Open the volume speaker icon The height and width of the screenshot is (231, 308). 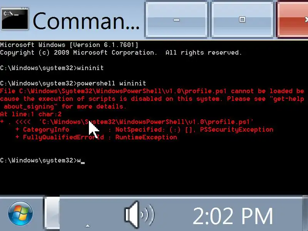pyautogui.click(x=139, y=214)
